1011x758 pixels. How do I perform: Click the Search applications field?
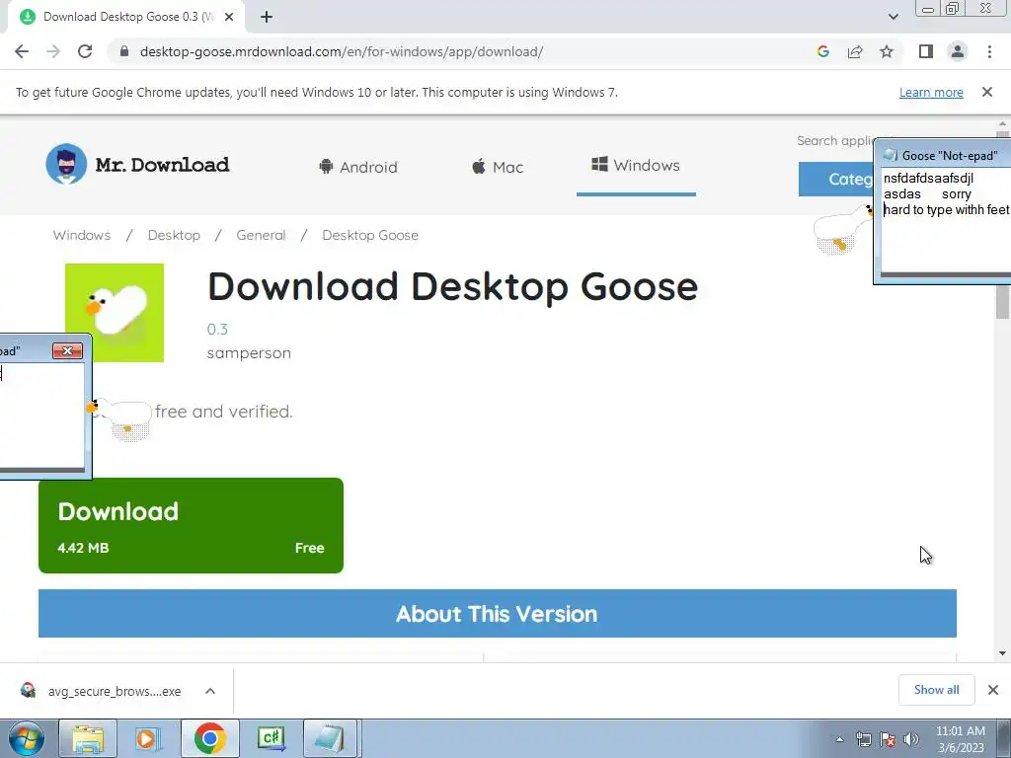pos(835,140)
